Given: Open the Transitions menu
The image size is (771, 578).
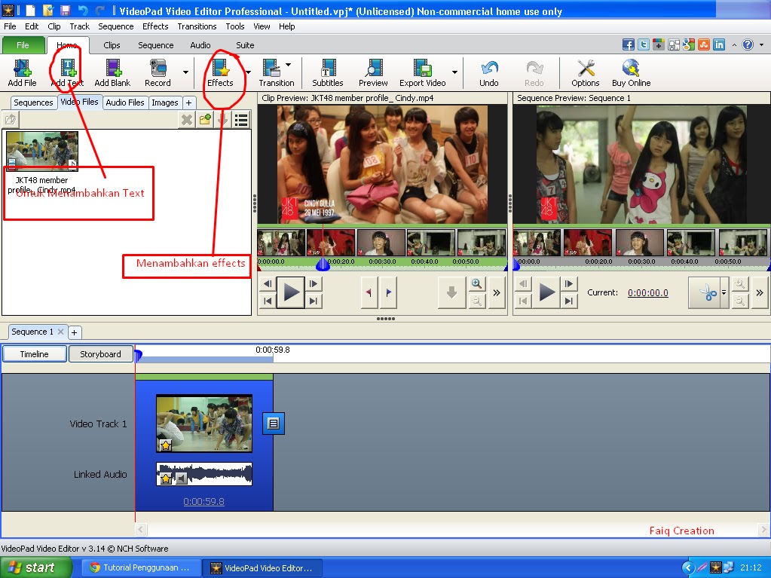Looking at the screenshot, I should [197, 26].
